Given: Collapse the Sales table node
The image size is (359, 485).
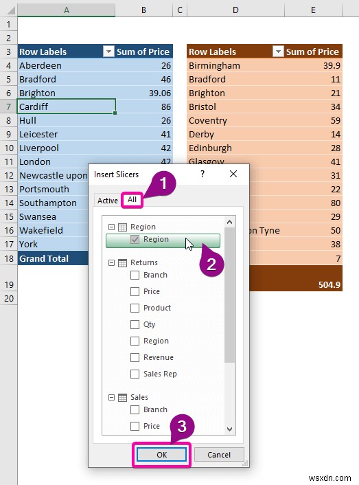Looking at the screenshot, I should coord(111,398).
